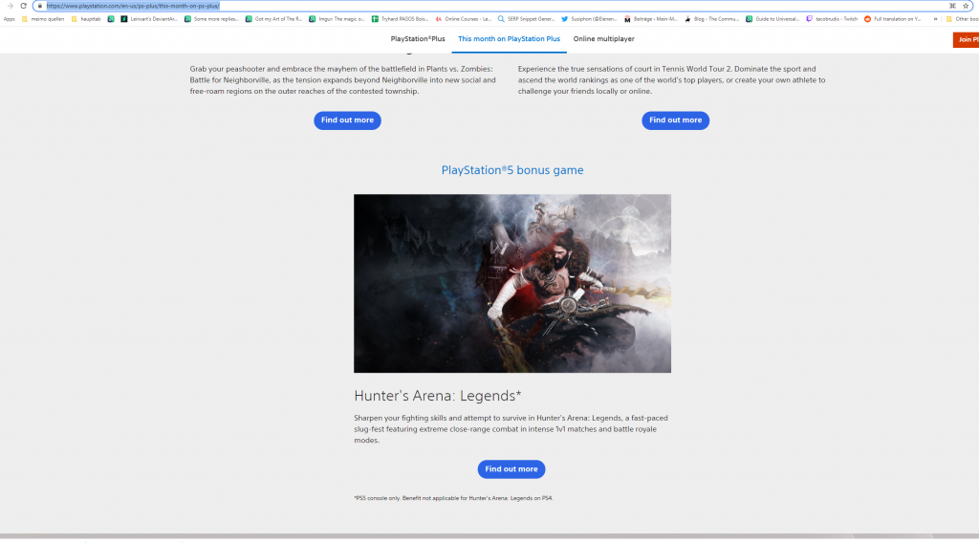Open the 'Guide to Universal...' bookmark

(772, 19)
